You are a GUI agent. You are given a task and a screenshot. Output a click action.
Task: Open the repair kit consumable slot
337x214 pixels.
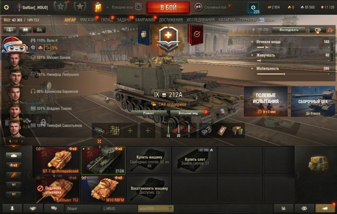(x=206, y=131)
